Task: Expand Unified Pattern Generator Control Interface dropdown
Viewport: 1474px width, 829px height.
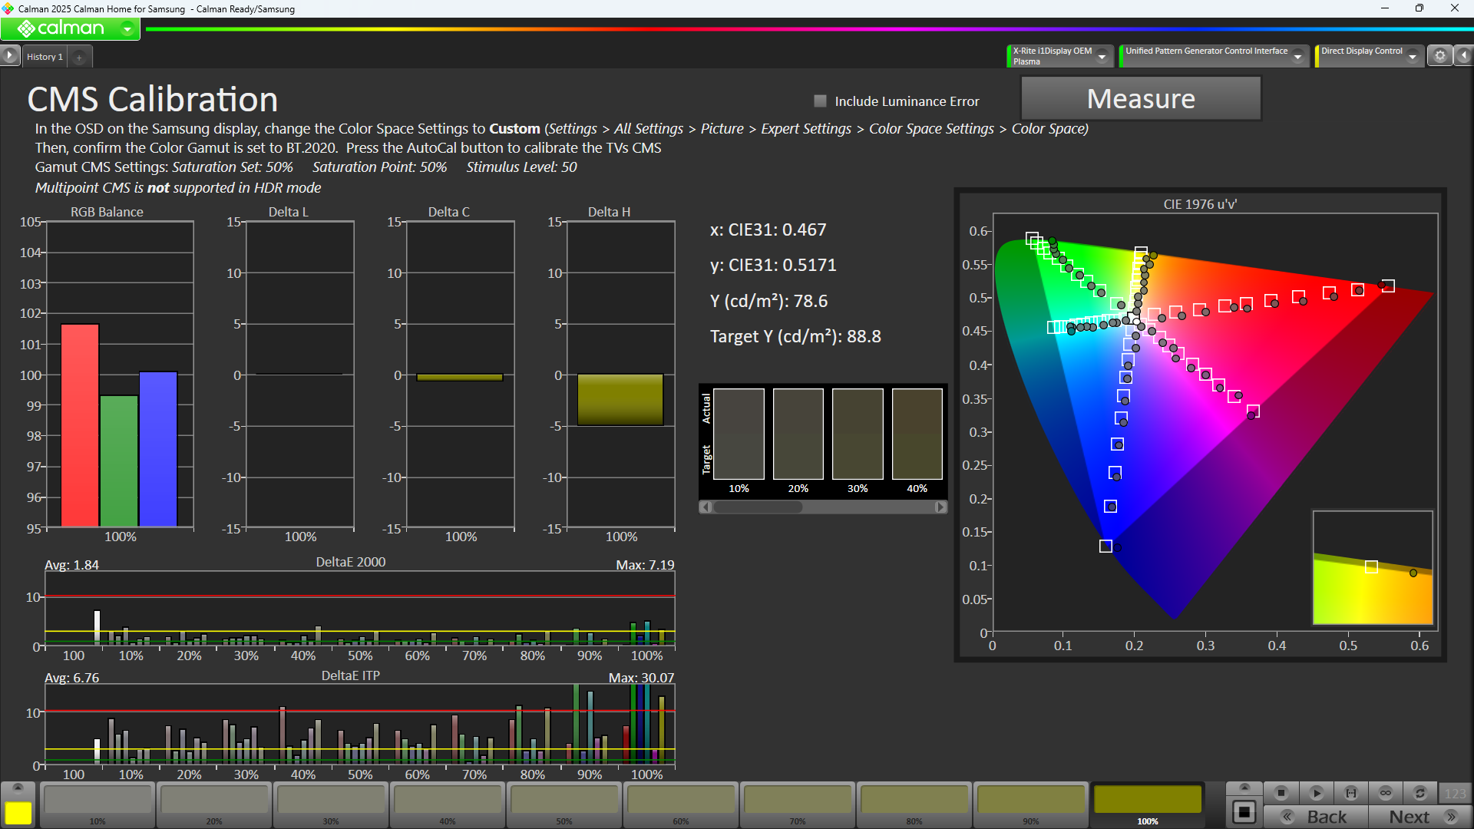Action: click(1298, 56)
